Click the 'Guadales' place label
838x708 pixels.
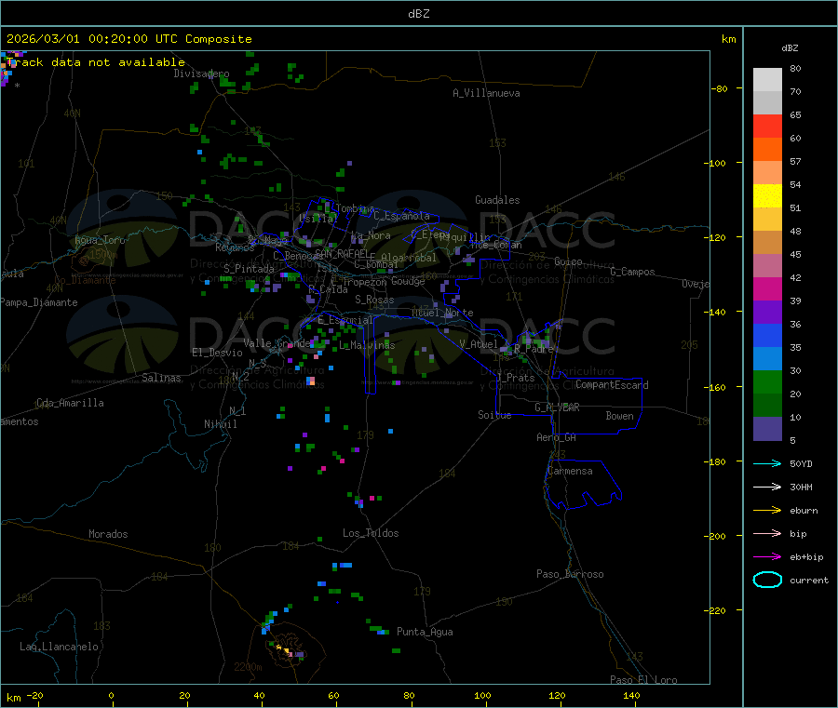coord(497,200)
